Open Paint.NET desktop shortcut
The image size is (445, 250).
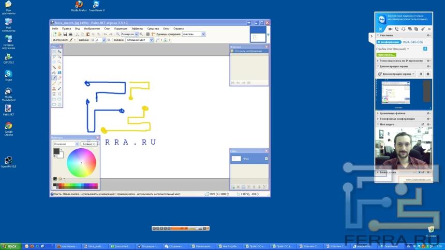pos(8,110)
